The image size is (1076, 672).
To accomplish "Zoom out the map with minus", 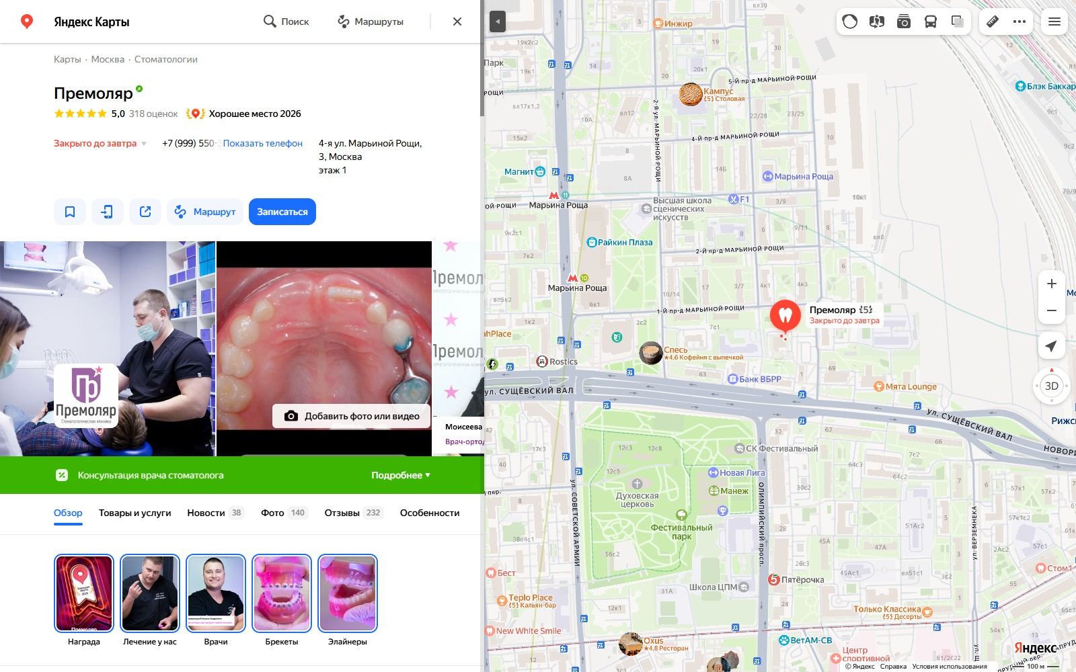I will (1052, 310).
